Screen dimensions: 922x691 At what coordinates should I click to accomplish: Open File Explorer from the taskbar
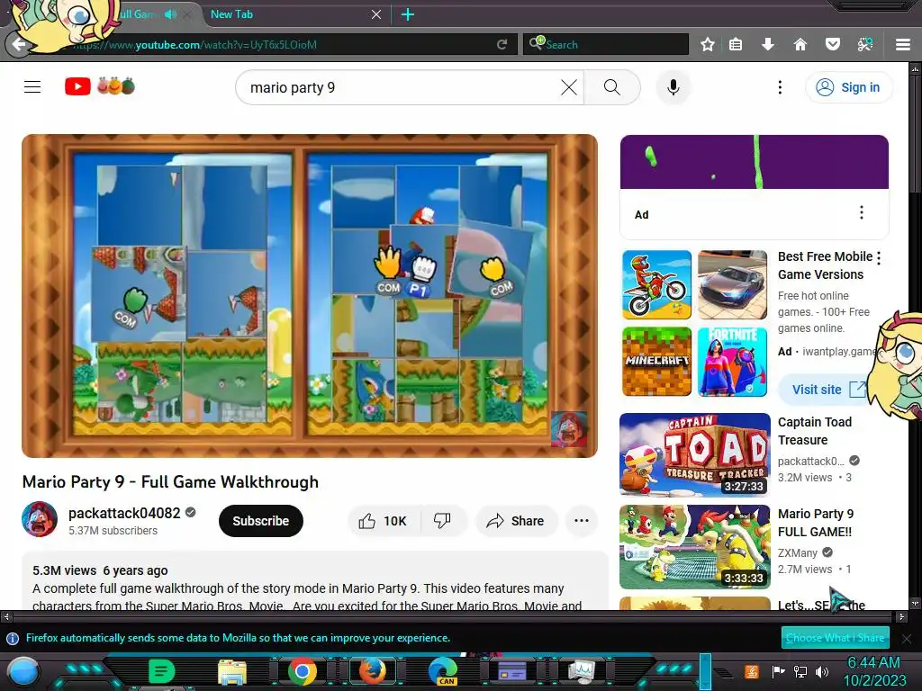coord(231,672)
